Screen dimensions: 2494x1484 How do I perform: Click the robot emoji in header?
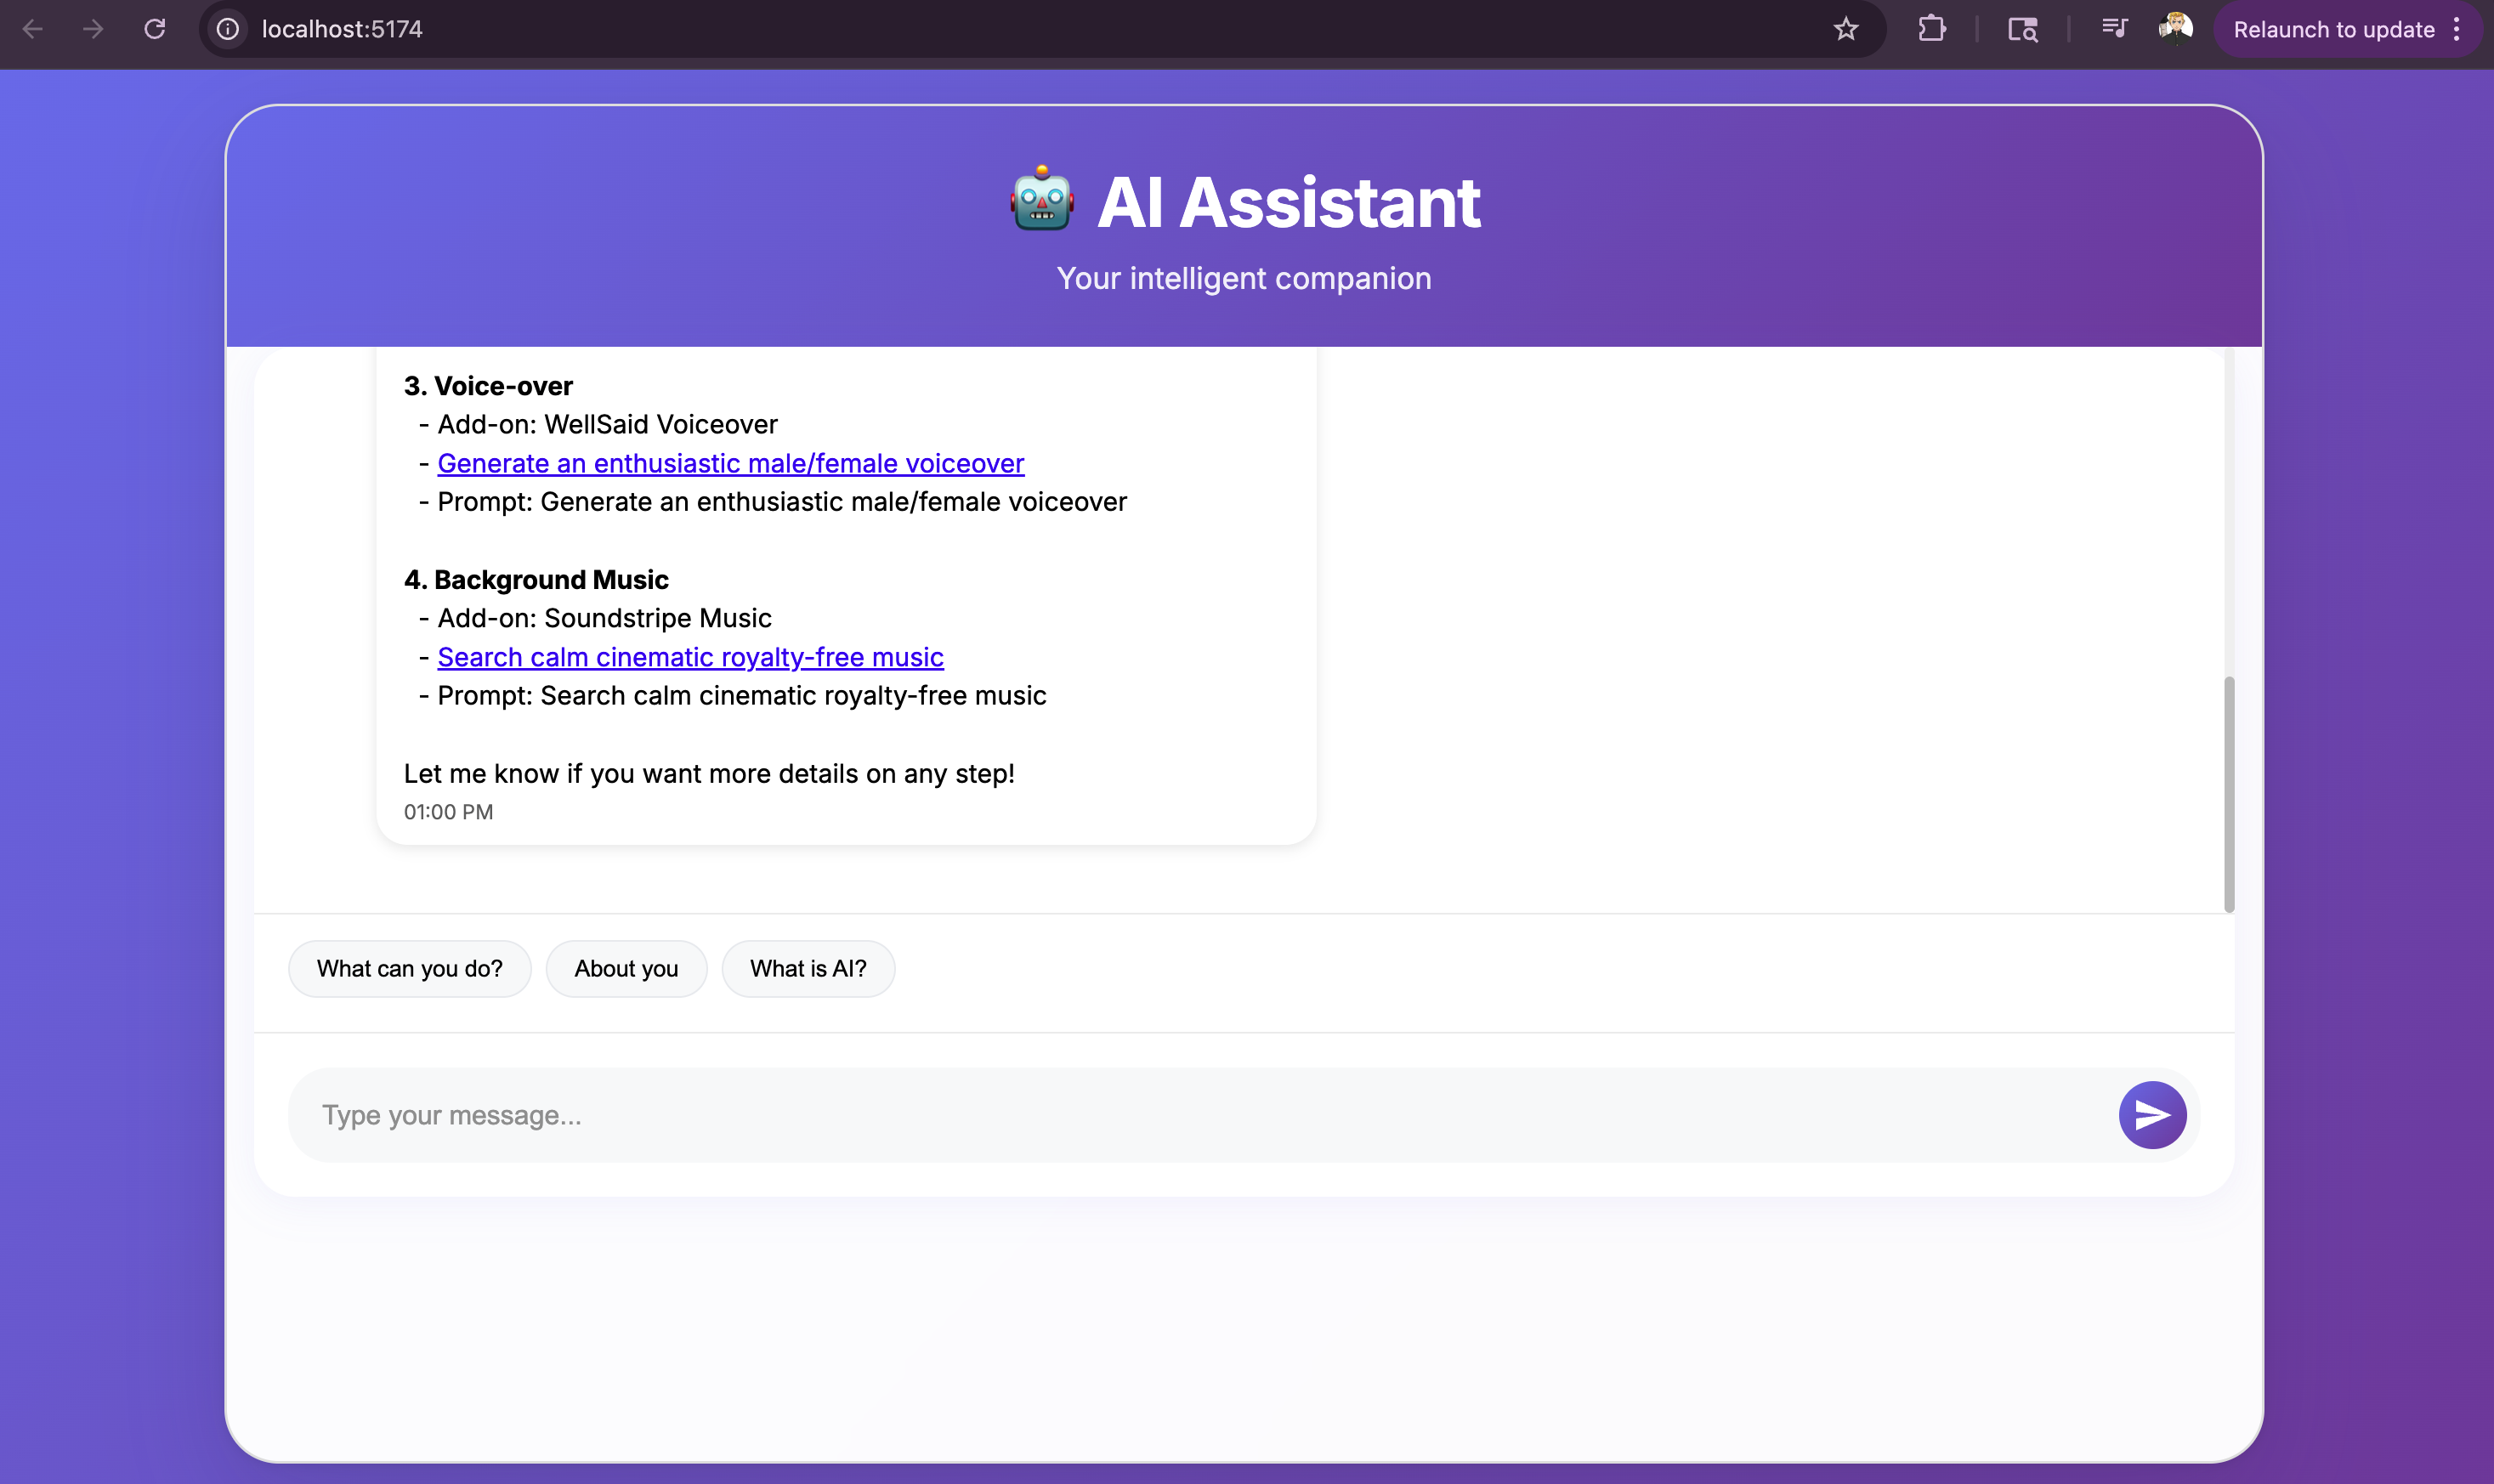(x=1042, y=200)
